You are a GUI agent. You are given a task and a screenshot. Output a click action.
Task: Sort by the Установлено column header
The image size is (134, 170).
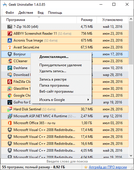point(112,20)
